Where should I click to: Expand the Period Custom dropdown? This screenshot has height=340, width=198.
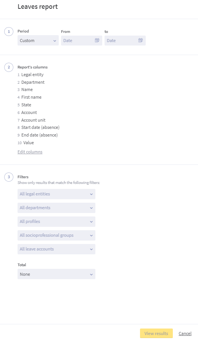[x=38, y=41]
